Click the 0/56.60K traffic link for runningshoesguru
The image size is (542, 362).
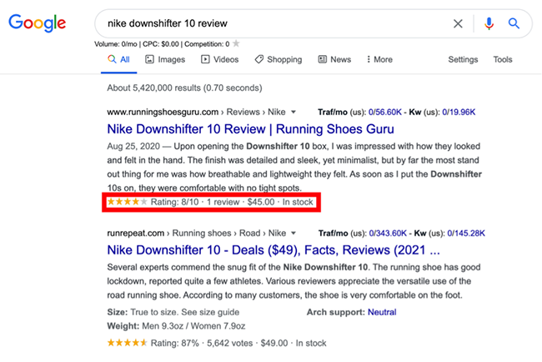384,112
